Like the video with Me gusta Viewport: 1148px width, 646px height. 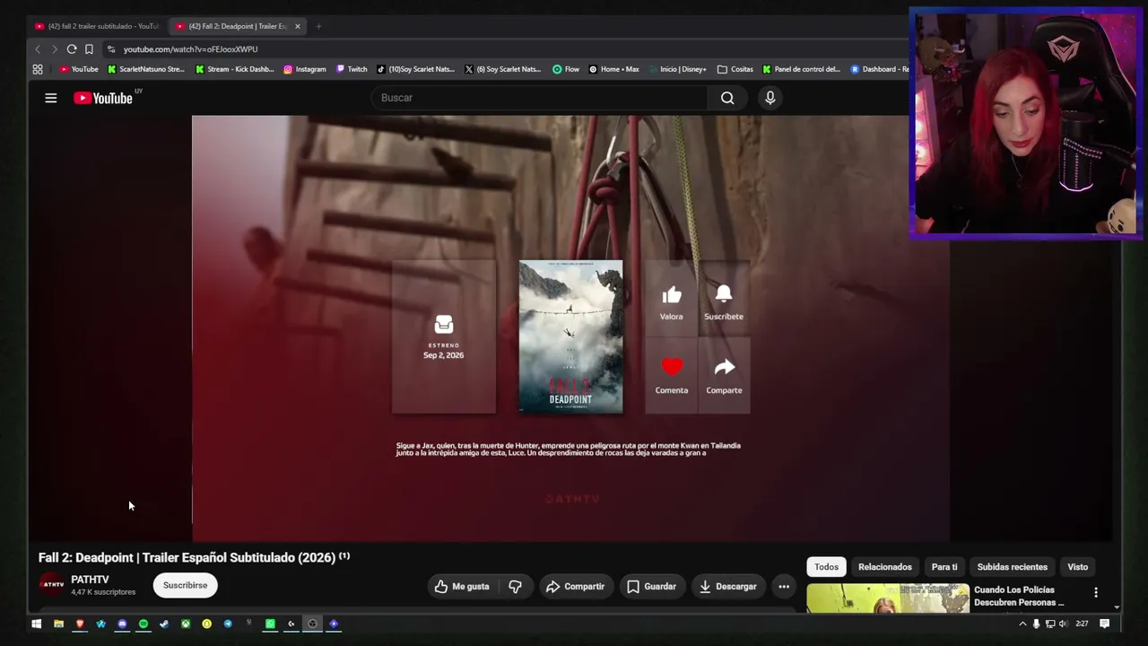click(x=463, y=587)
